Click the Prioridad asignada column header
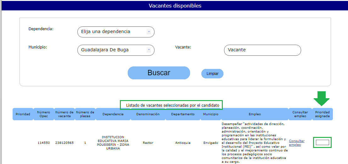The width and height of the screenshot is (348, 164). tap(322, 114)
